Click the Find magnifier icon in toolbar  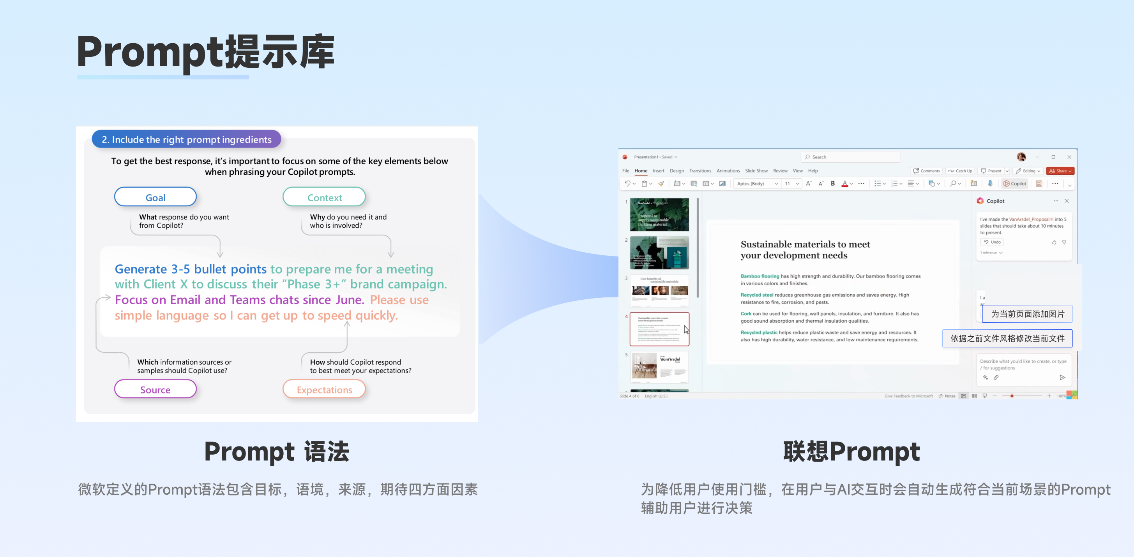[x=953, y=183]
